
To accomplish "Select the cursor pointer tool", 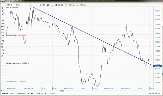I will [x=3, y=11].
